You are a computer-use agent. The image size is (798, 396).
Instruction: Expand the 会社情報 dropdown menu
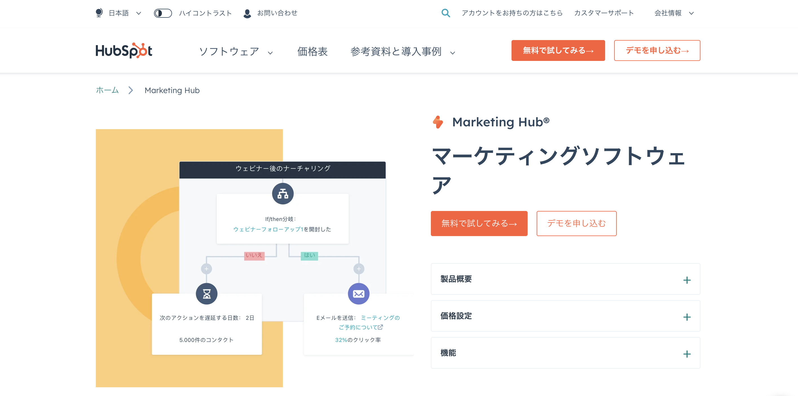(x=674, y=13)
